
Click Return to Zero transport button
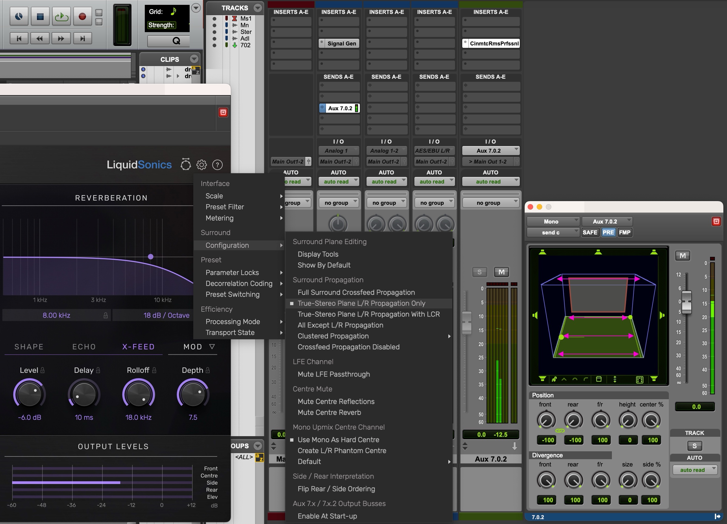pyautogui.click(x=19, y=38)
